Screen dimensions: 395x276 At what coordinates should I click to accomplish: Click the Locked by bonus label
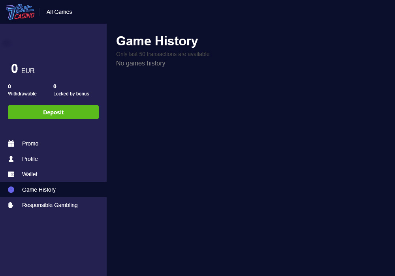point(71,94)
